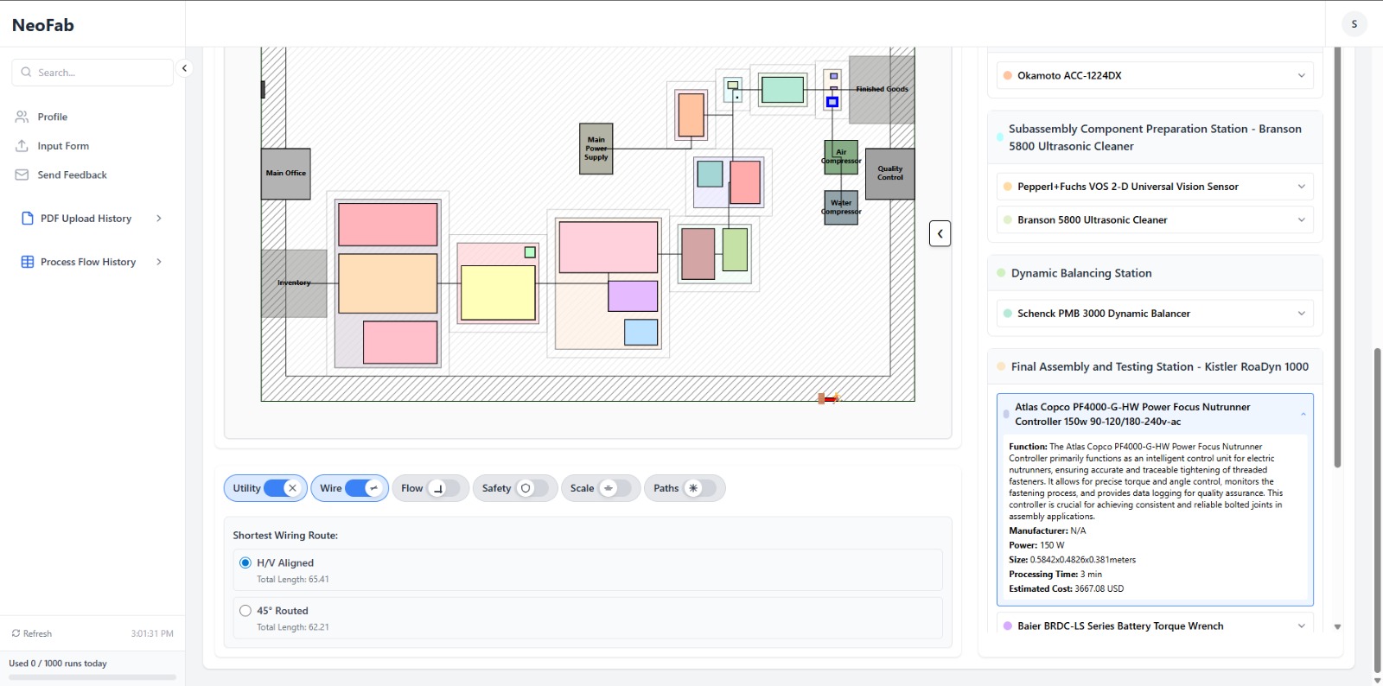This screenshot has width=1383, height=686.
Task: Click the user avatar icon labeled S
Action: (x=1354, y=24)
